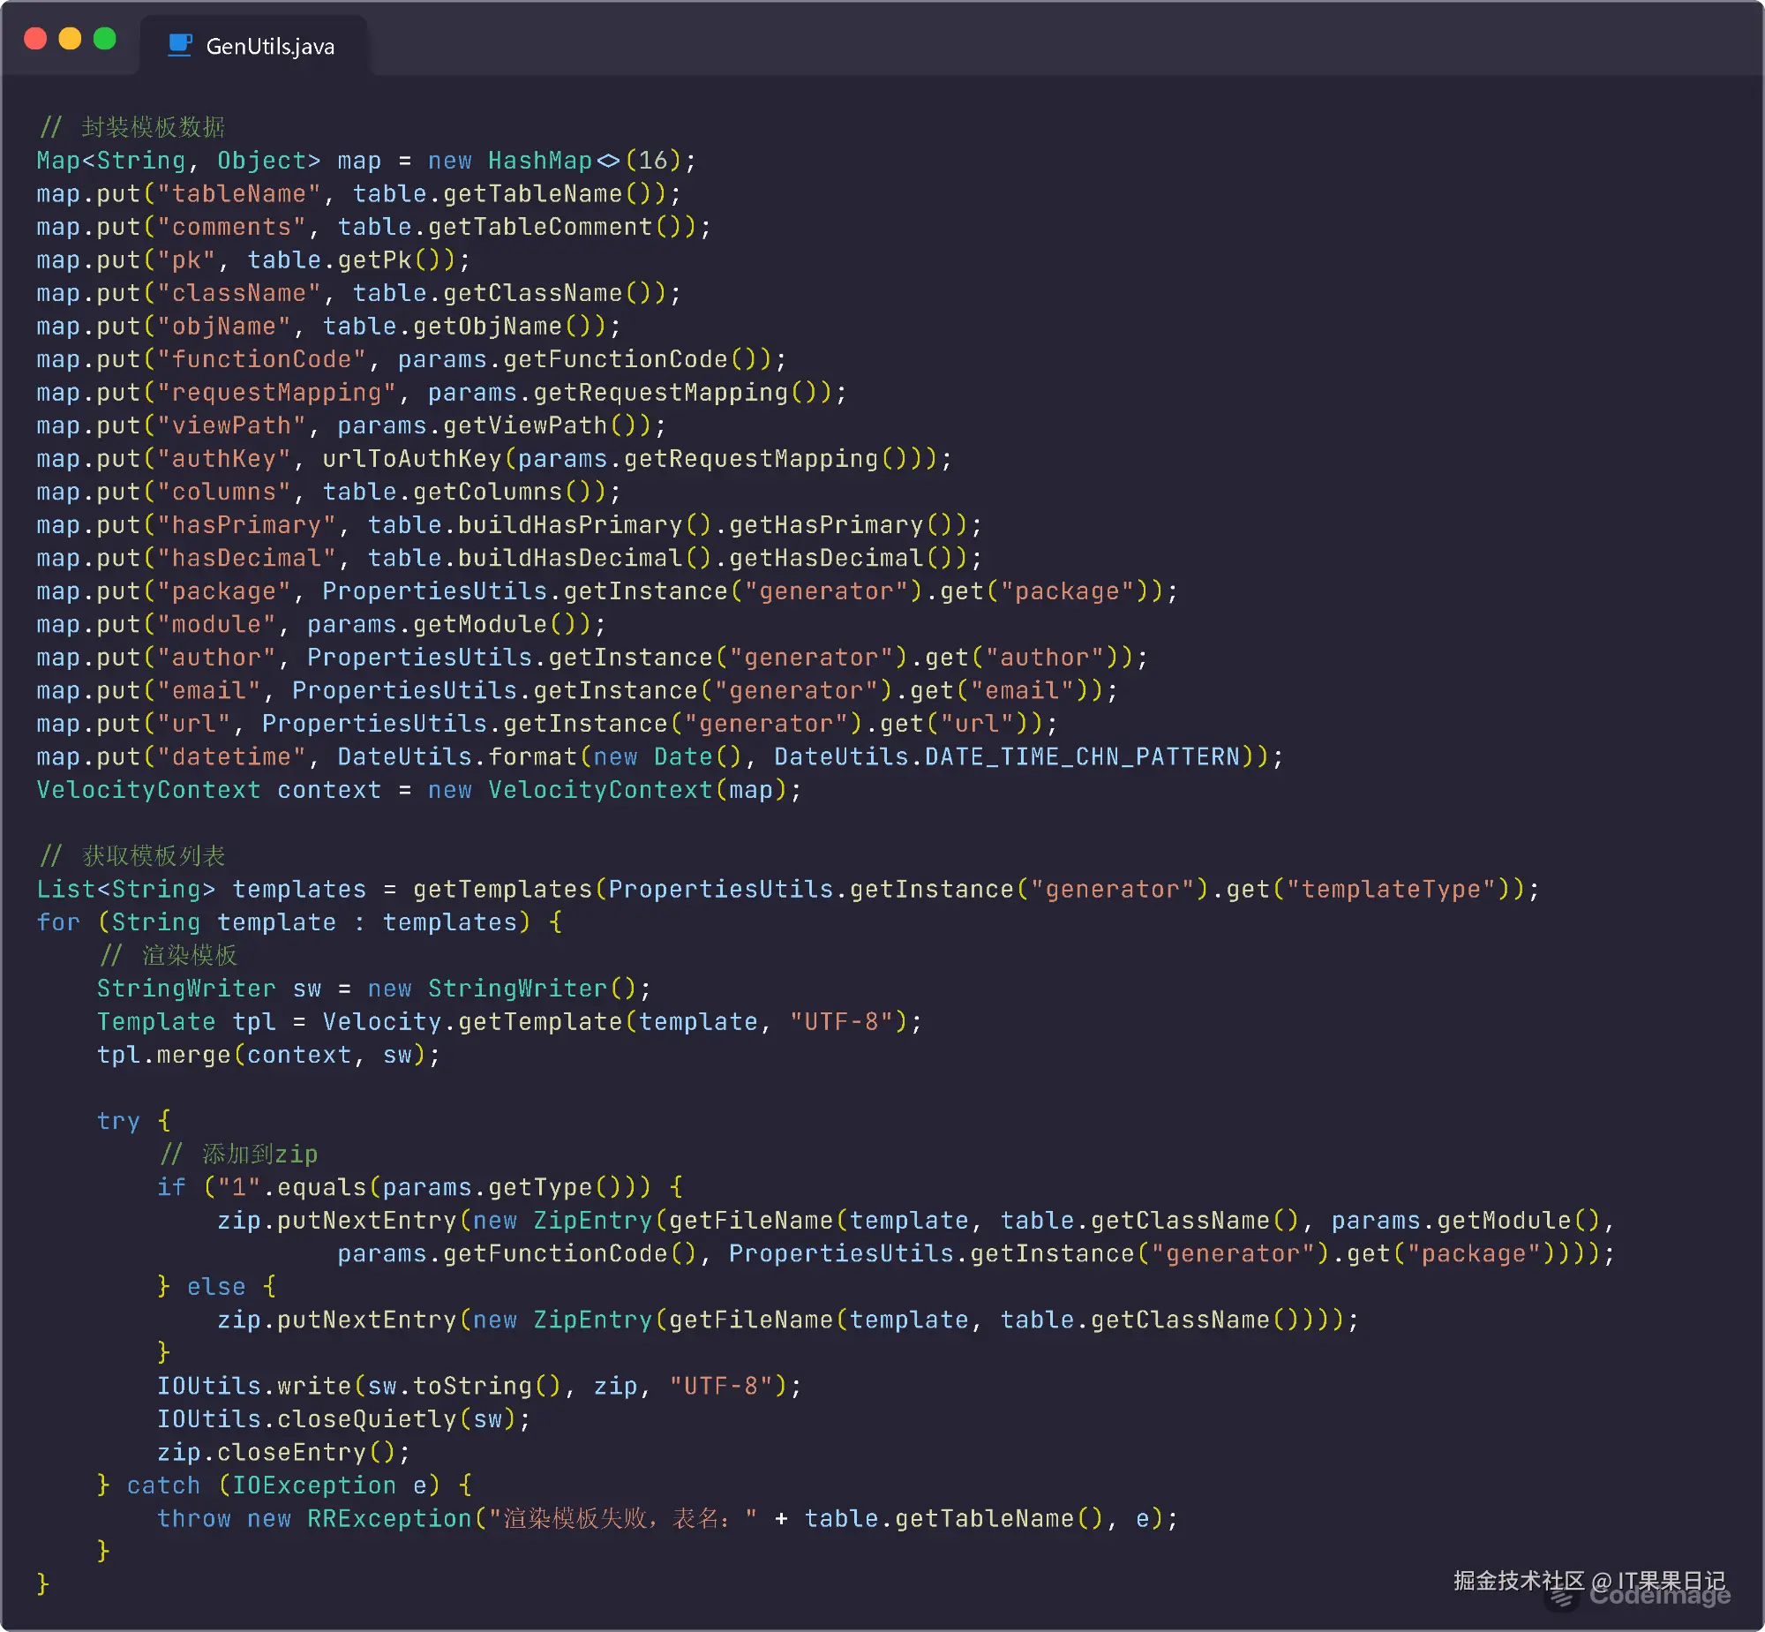Select the GenUtils.java tab

(269, 46)
